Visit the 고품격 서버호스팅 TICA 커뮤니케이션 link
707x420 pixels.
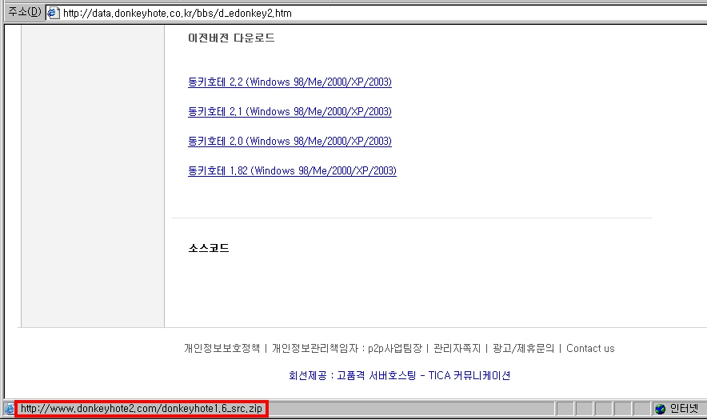(423, 375)
